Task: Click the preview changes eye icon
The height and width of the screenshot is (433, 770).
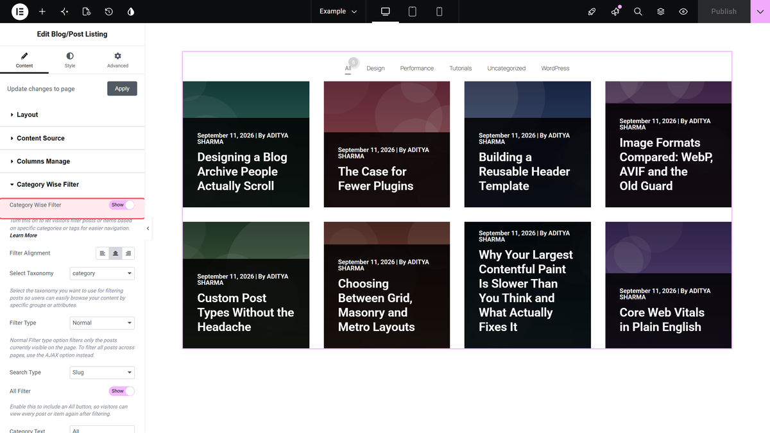Action: (x=683, y=12)
